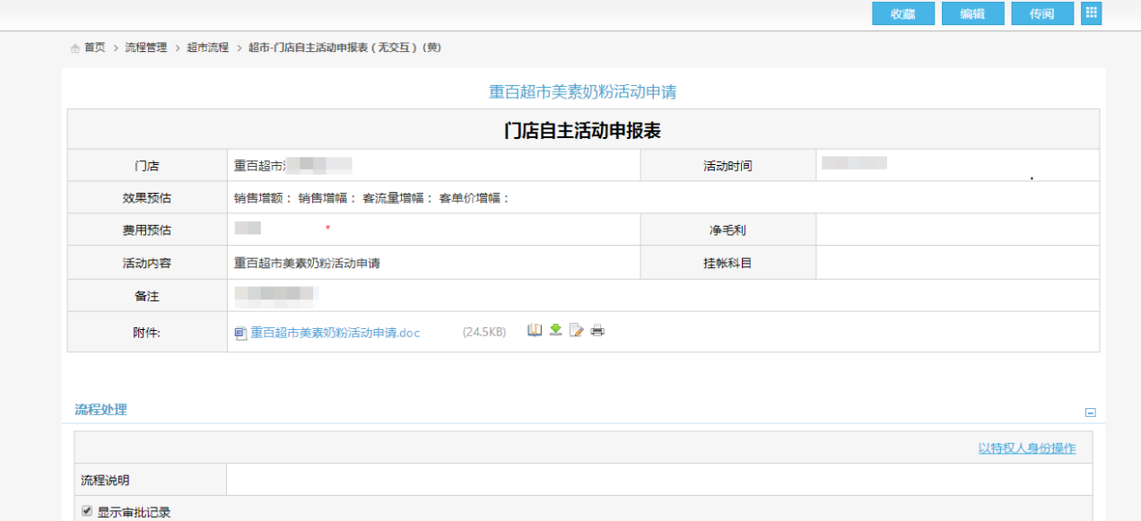Download the attachment via green arrow icon
This screenshot has height=521, width=1141.
[x=555, y=330]
